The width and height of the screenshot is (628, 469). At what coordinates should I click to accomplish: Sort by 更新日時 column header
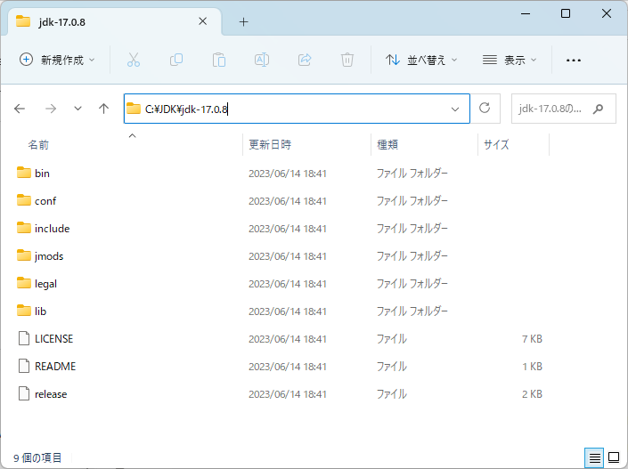270,144
